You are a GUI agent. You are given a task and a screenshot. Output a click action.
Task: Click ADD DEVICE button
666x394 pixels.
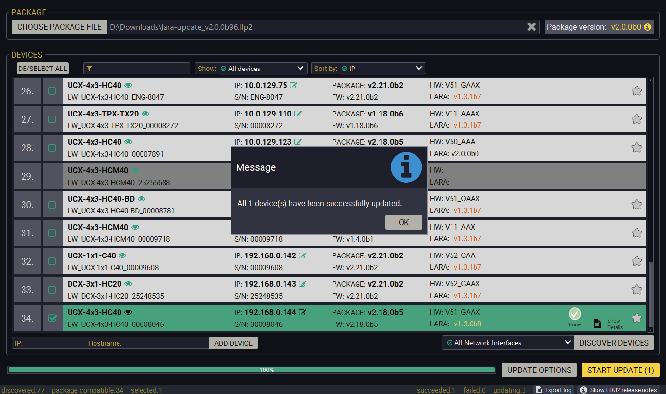tap(234, 343)
